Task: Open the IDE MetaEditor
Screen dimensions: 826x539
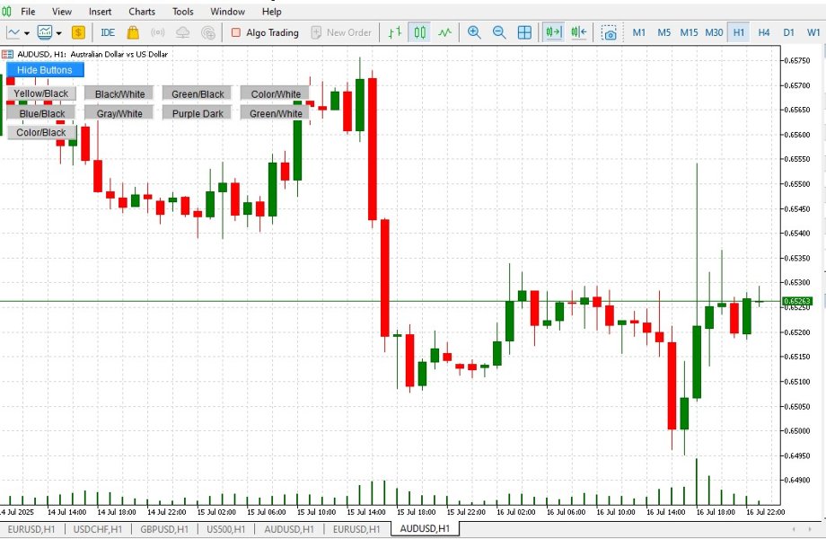Action: (x=108, y=32)
